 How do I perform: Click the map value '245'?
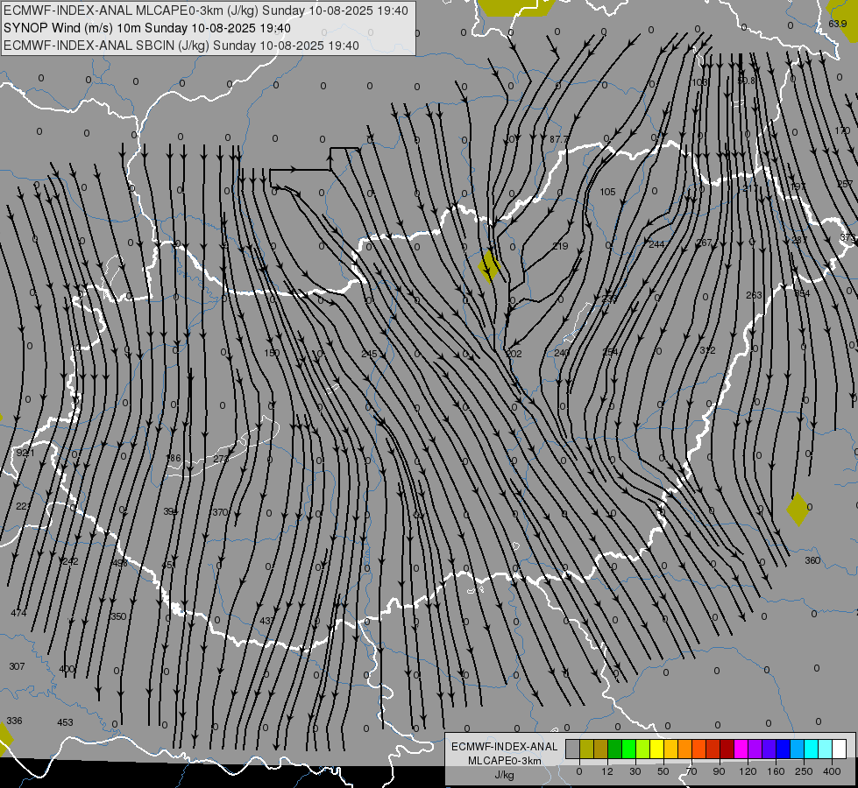tap(369, 354)
